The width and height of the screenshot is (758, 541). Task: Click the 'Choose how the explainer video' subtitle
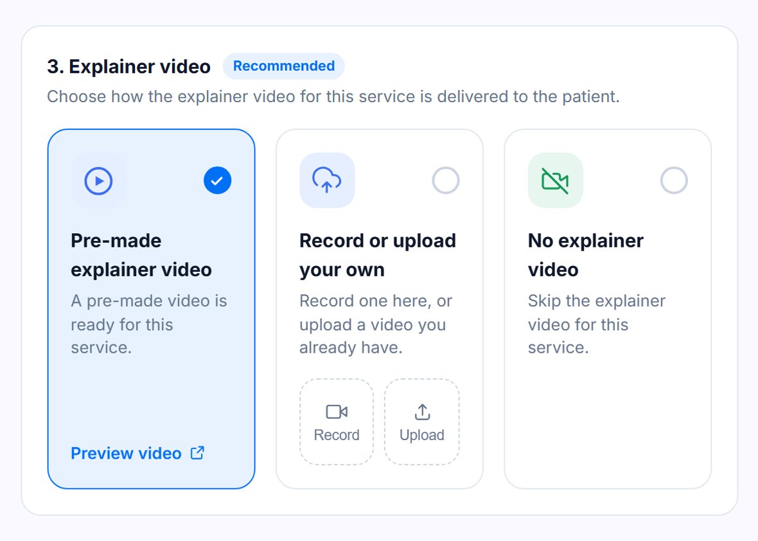pyautogui.click(x=333, y=96)
